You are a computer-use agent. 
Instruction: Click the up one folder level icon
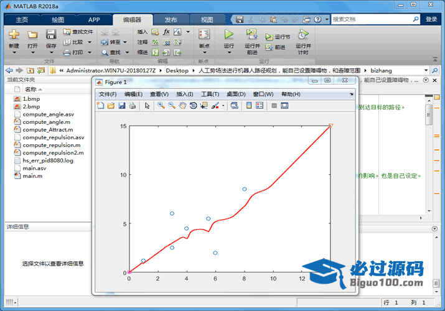tap(30, 70)
